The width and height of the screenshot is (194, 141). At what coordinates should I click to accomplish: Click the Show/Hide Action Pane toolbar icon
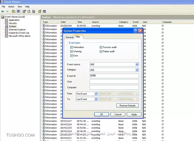(x=44, y=11)
